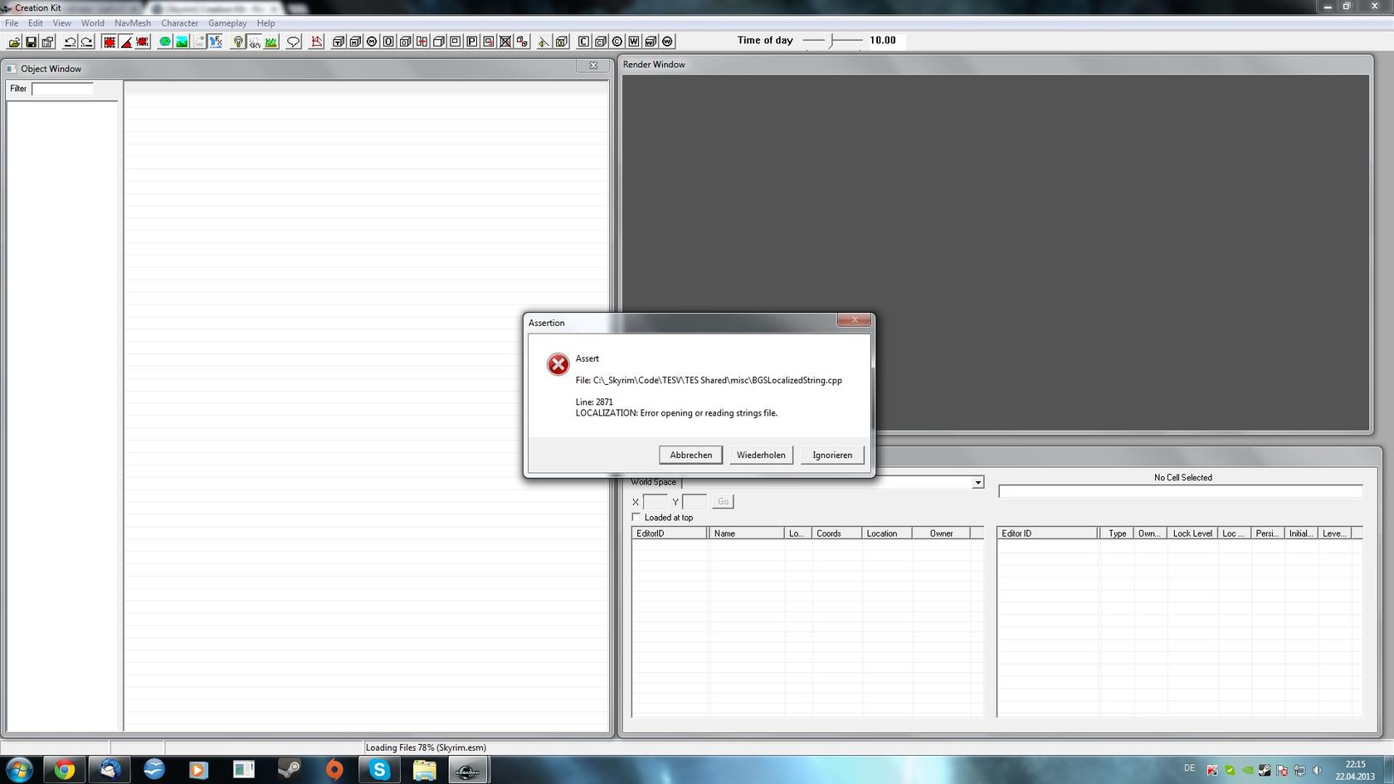Click the green sphere toolbar icon

(165, 41)
